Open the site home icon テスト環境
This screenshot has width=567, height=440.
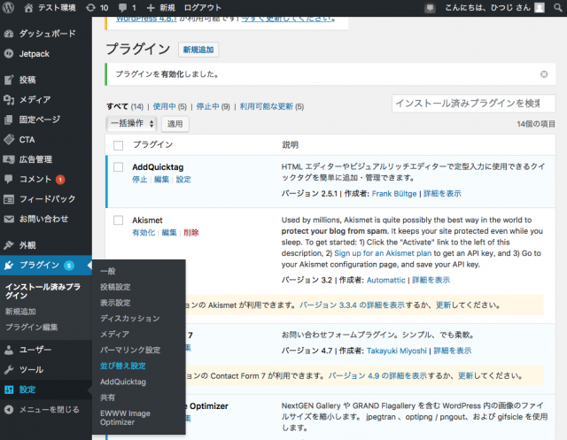28,8
